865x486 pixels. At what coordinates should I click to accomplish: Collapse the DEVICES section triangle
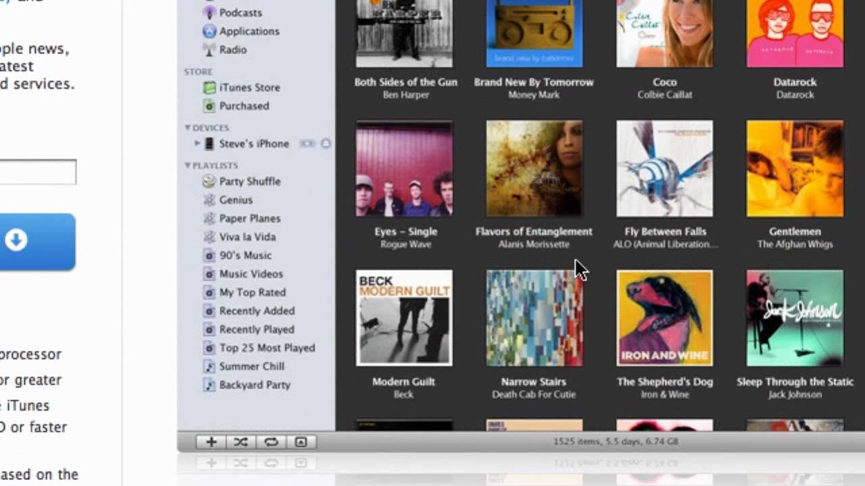187,128
